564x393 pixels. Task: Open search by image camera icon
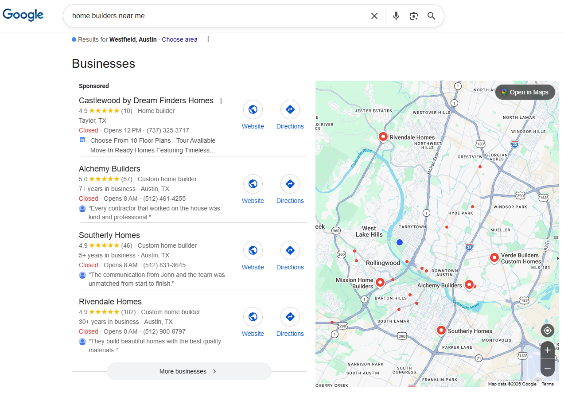[x=414, y=16]
